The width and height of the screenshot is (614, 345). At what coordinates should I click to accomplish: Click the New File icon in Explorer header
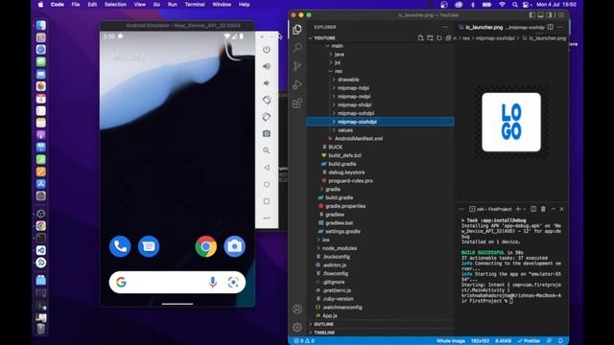point(420,38)
